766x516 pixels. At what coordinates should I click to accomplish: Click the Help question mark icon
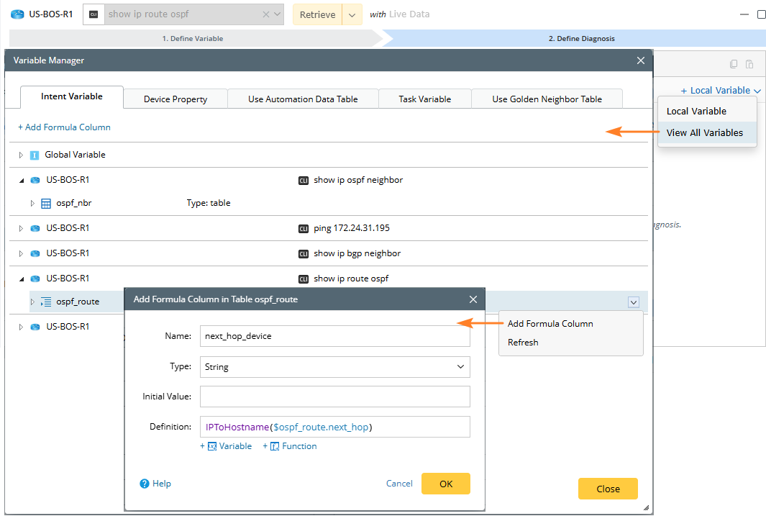coord(145,484)
